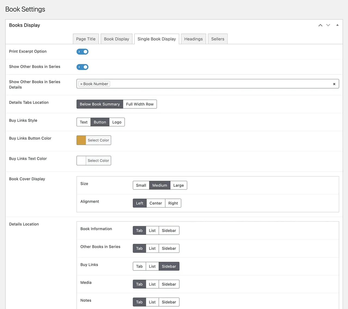The height and width of the screenshot is (309, 348).
Task: Center the book cover alignment
Action: coord(156,203)
